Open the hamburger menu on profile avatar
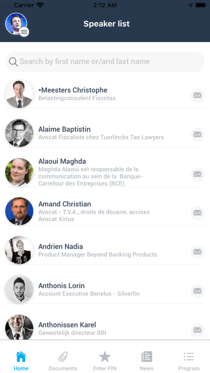 click(x=24, y=32)
